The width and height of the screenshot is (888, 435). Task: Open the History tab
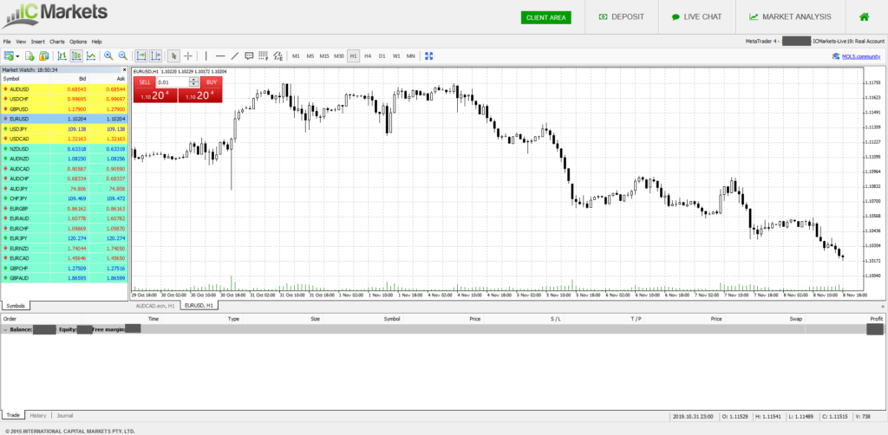[x=38, y=415]
